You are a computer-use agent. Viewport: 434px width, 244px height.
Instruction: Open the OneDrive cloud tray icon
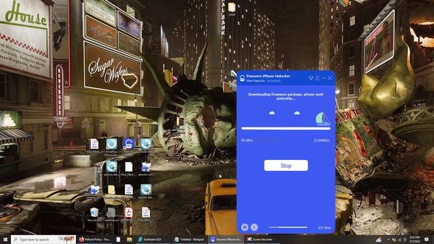(378, 240)
